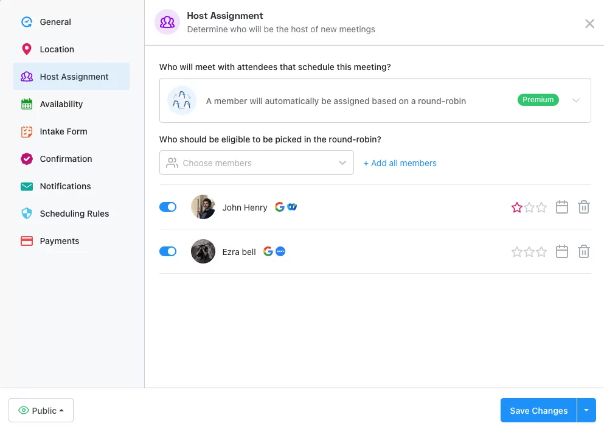Expand the round-robin assignment method dropdown
The height and width of the screenshot is (429, 604).
pyautogui.click(x=576, y=100)
